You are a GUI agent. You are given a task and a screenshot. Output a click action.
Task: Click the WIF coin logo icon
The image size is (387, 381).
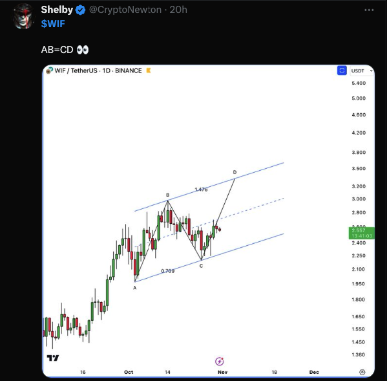point(49,71)
